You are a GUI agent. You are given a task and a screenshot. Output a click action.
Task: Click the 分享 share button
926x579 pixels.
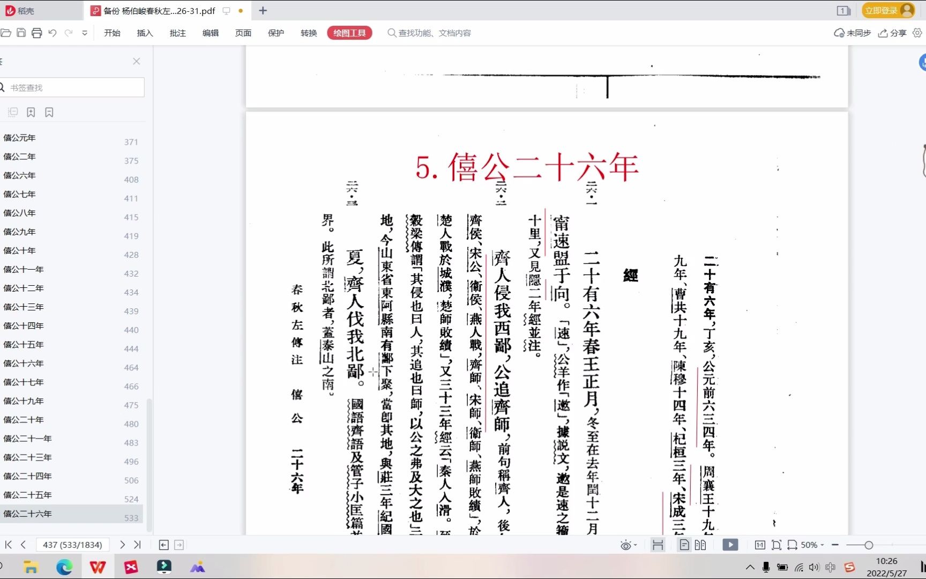tap(892, 33)
